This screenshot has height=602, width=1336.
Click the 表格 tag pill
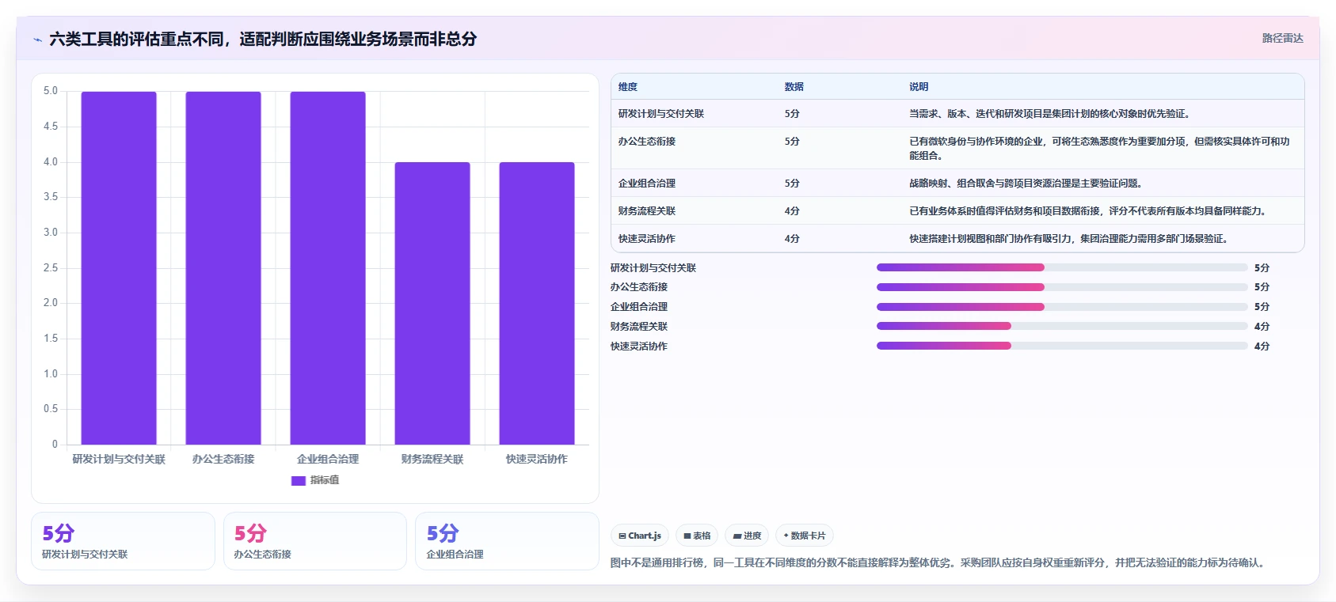[x=697, y=536]
